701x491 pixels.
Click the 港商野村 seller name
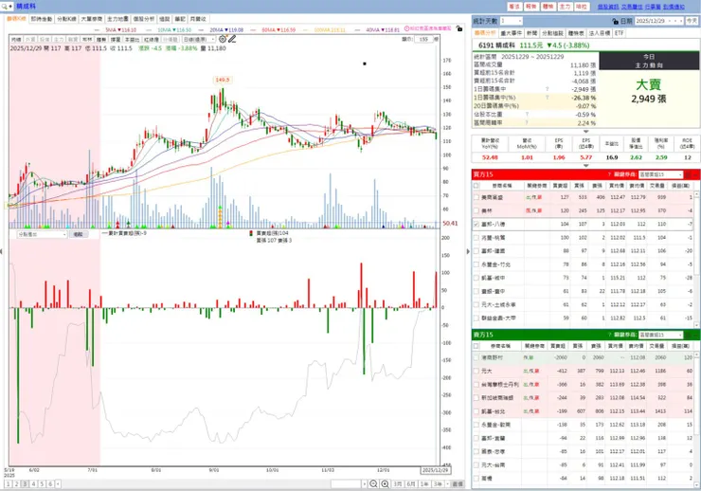pos(492,357)
